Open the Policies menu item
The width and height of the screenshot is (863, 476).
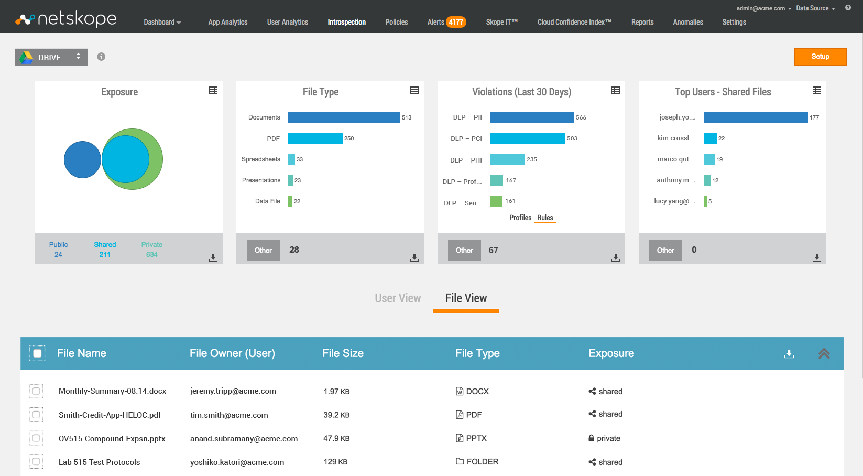396,22
